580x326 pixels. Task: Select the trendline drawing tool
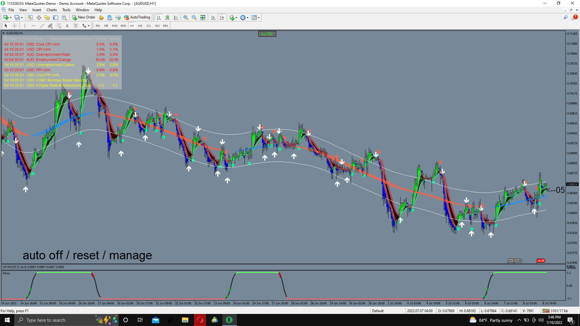coord(42,26)
